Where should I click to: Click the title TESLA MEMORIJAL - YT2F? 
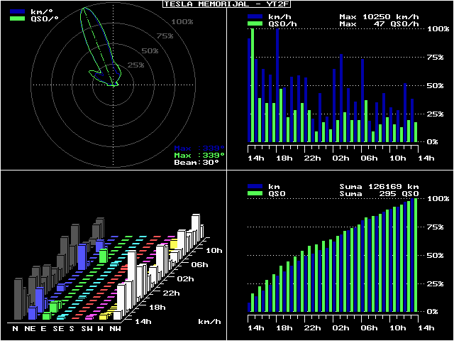point(227,4)
